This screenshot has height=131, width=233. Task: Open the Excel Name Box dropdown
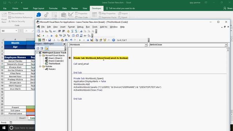[x=16, y=31]
